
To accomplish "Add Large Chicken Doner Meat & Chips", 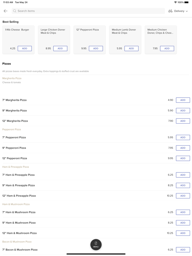I will pyautogui.click(x=60, y=49).
